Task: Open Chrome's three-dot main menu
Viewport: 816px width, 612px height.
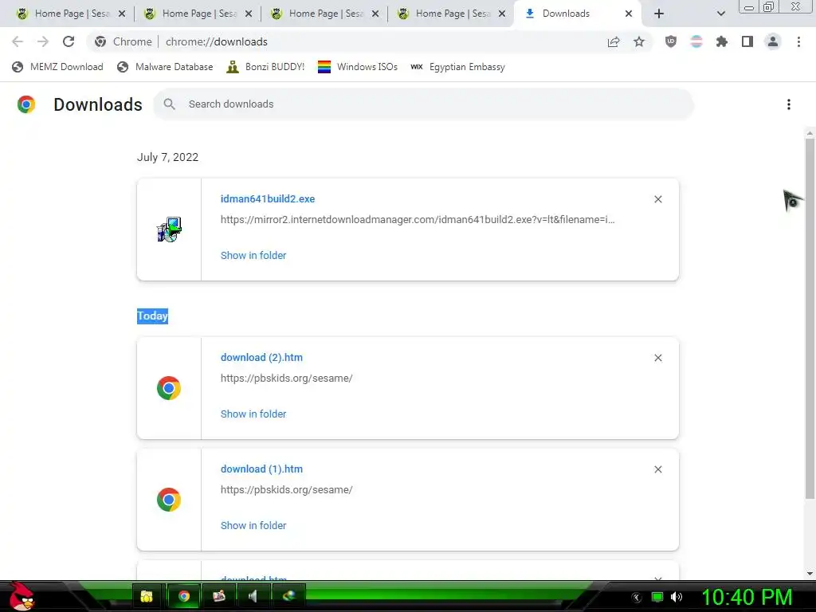Action: coord(798,41)
